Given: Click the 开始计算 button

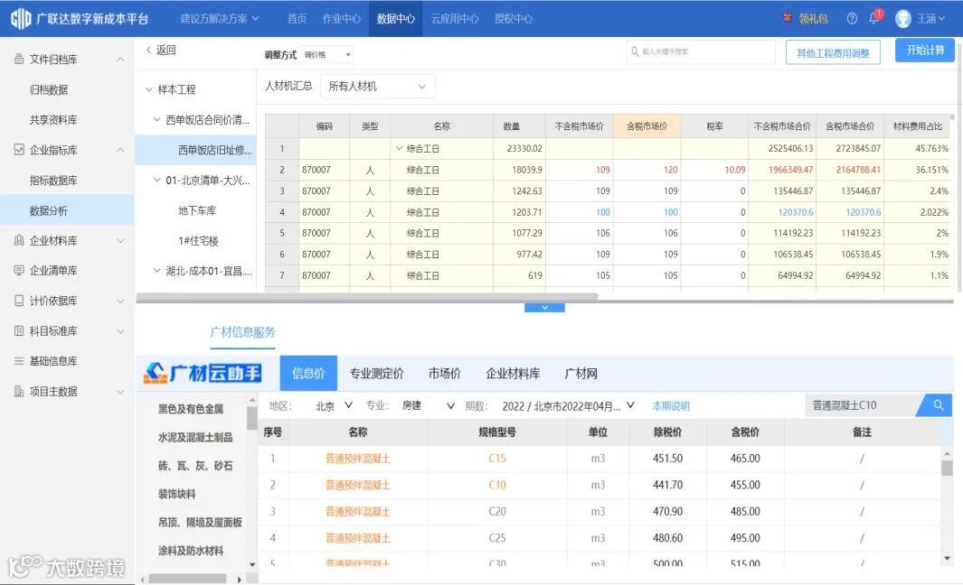Looking at the screenshot, I should 925,51.
